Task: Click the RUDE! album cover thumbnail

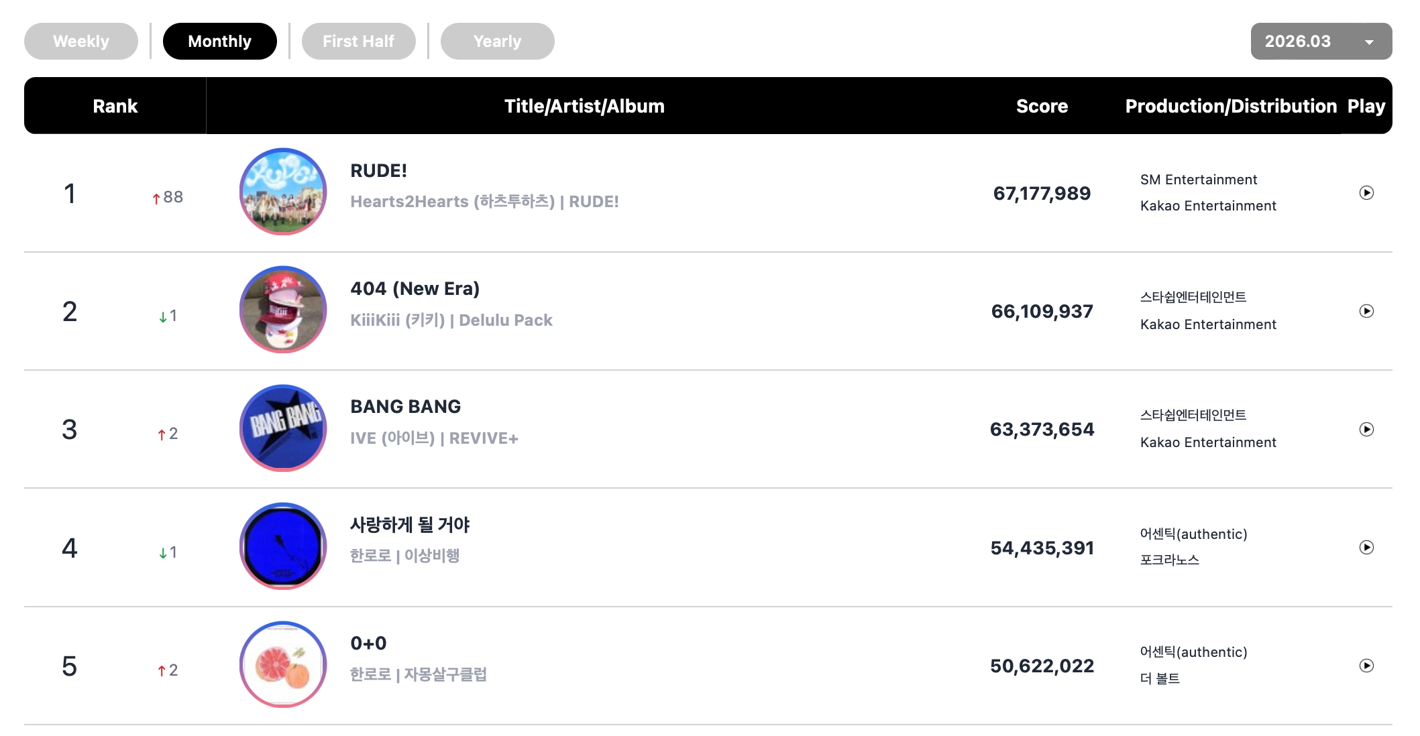Action: click(283, 192)
